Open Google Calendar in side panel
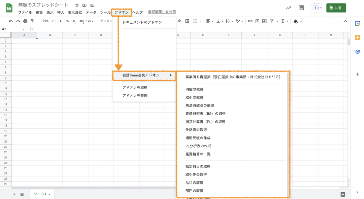Image resolution: width=364 pixels, height=199 pixels. 357,23
